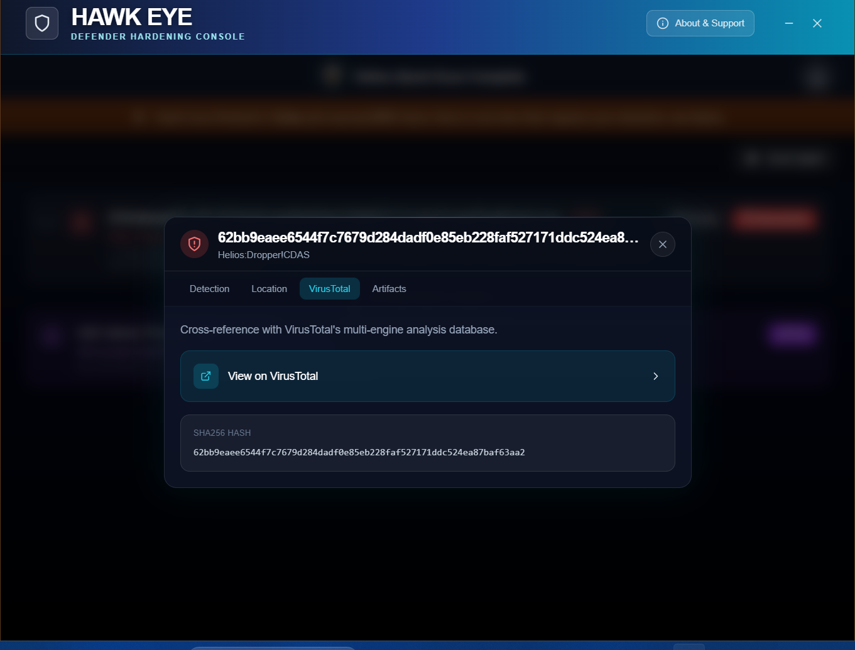Screen dimensions: 855x650
Task: Minimize the Hawk Eye console window
Action: (x=789, y=23)
